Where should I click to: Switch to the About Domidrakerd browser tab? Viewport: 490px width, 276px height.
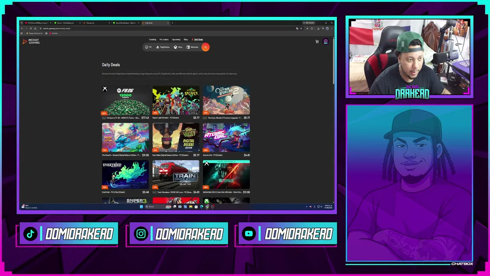126,23
